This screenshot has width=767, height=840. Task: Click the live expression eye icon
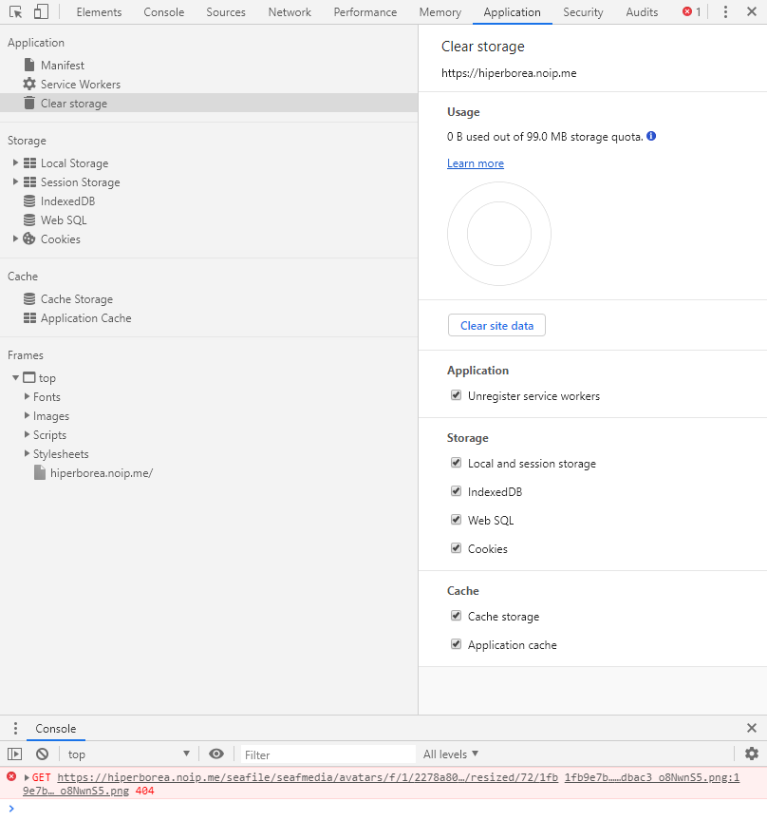(x=216, y=754)
